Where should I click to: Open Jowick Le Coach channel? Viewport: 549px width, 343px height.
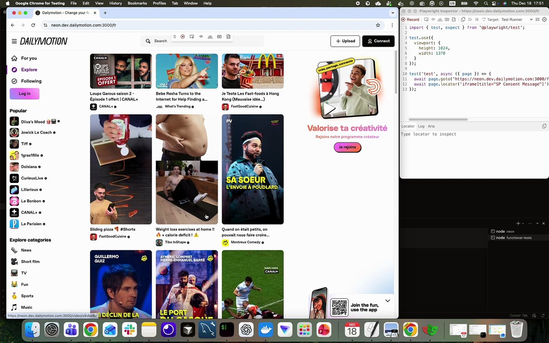point(32,132)
